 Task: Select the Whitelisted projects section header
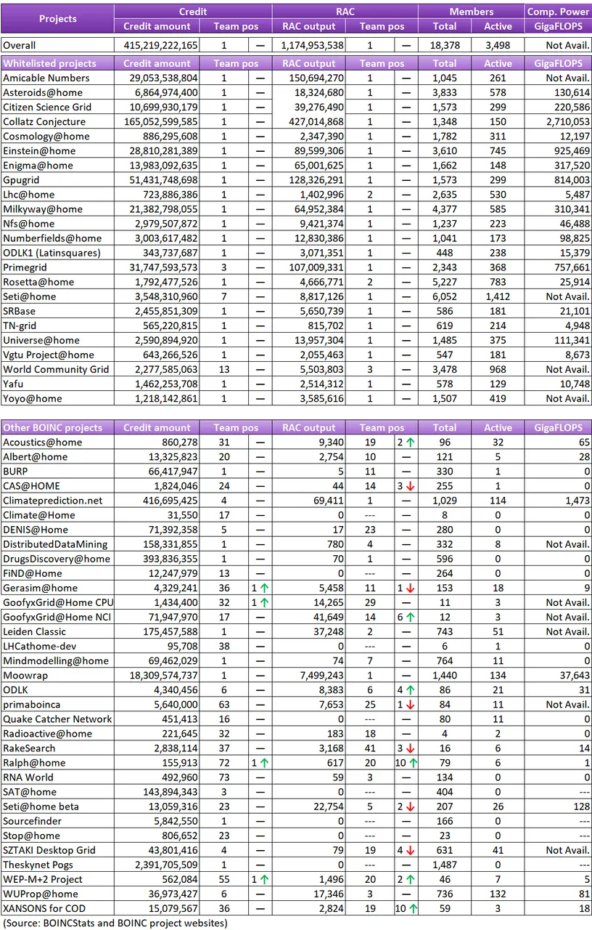(57, 63)
